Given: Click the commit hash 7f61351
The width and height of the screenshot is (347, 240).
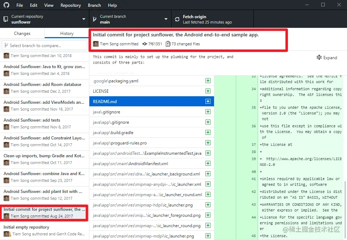Looking at the screenshot, I should (x=155, y=44).
